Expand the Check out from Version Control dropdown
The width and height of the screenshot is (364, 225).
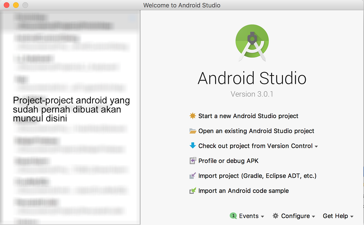316,146
